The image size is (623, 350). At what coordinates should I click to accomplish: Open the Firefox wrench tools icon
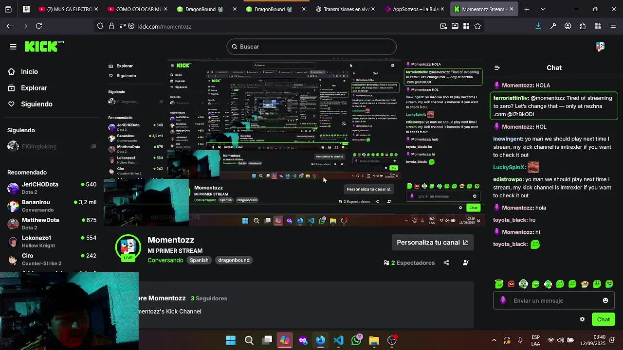(553, 26)
